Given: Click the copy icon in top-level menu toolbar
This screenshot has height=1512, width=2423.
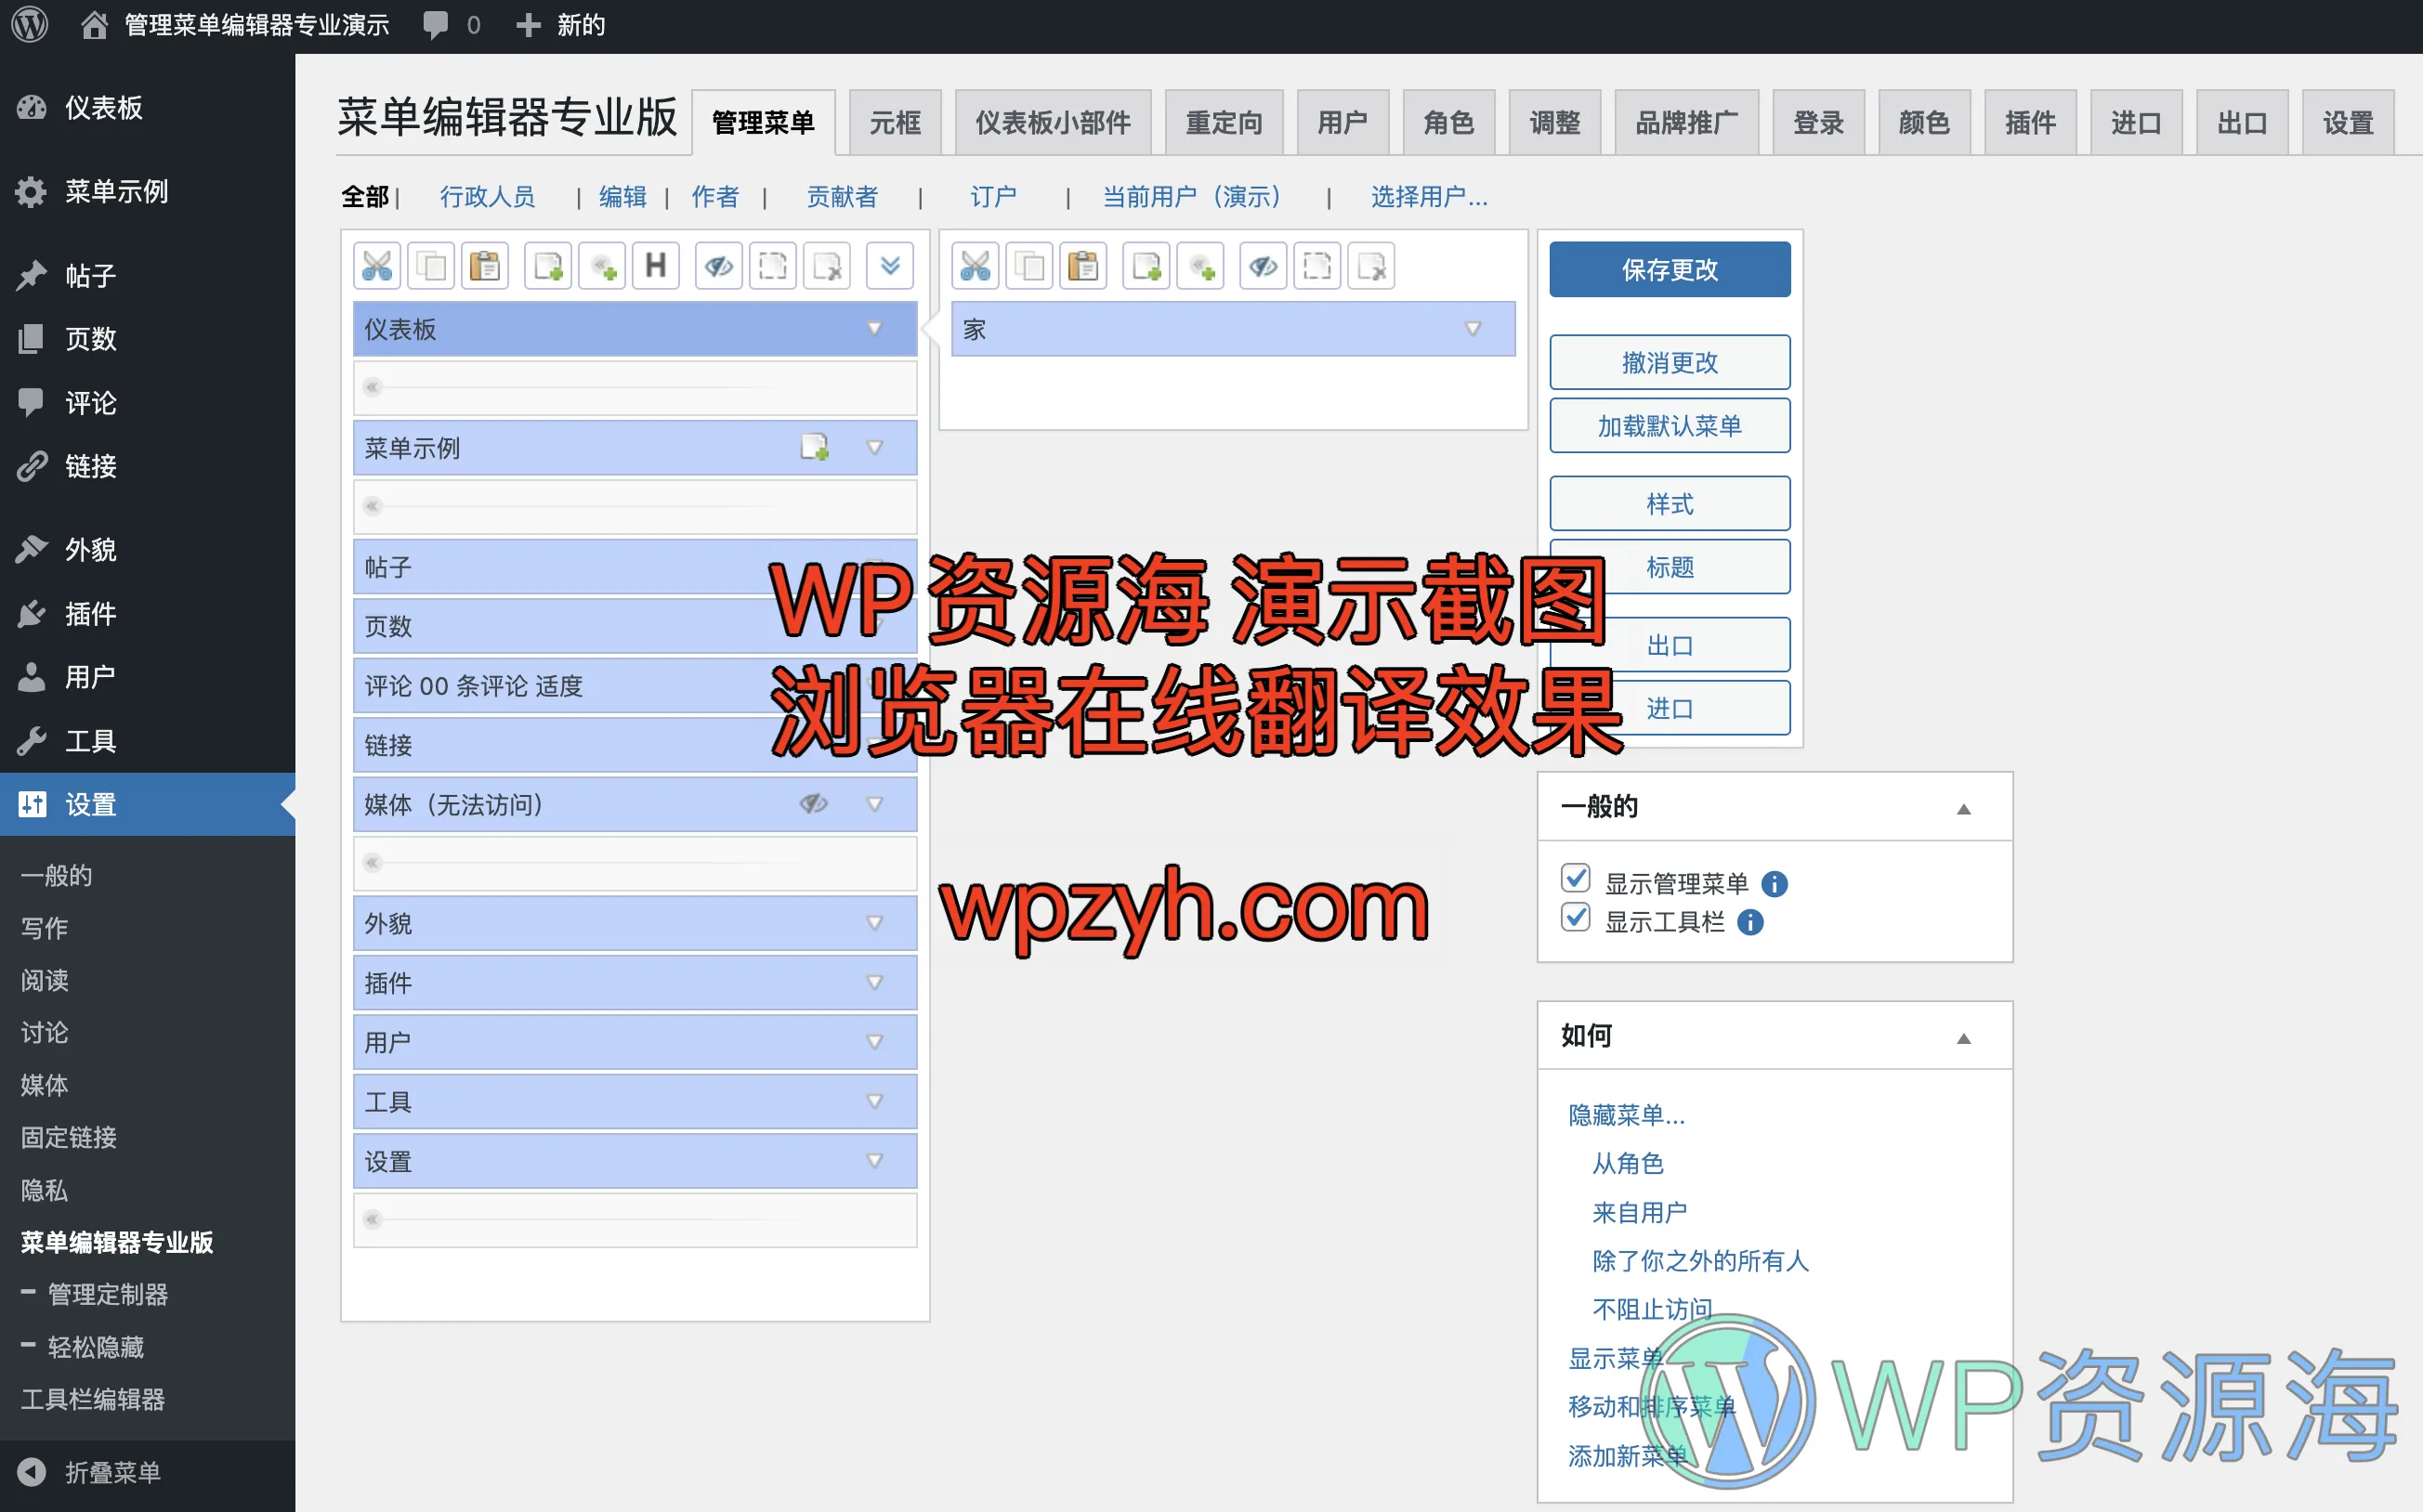Looking at the screenshot, I should 431,266.
